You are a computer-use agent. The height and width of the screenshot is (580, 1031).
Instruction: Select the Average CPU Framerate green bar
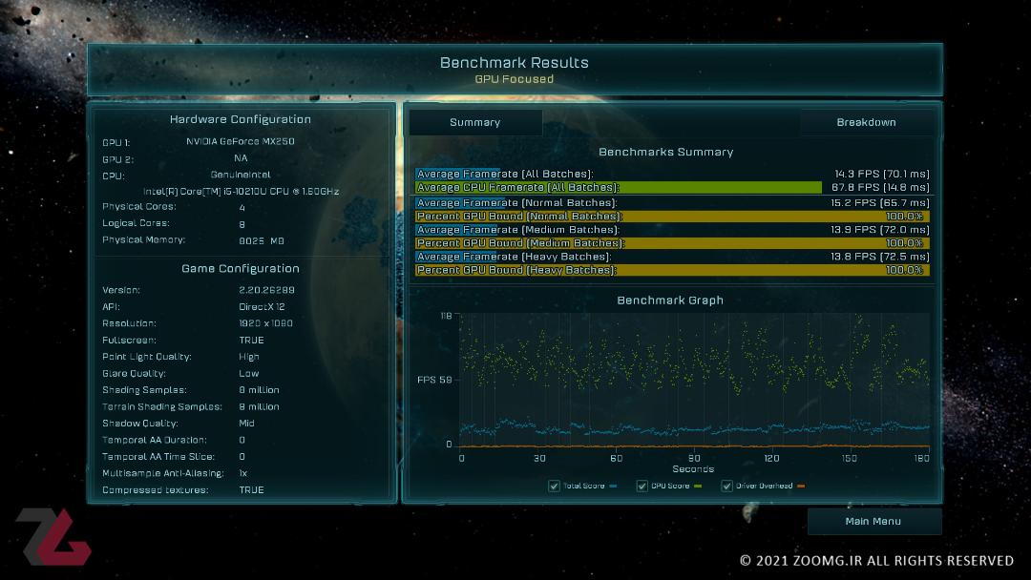coord(618,188)
